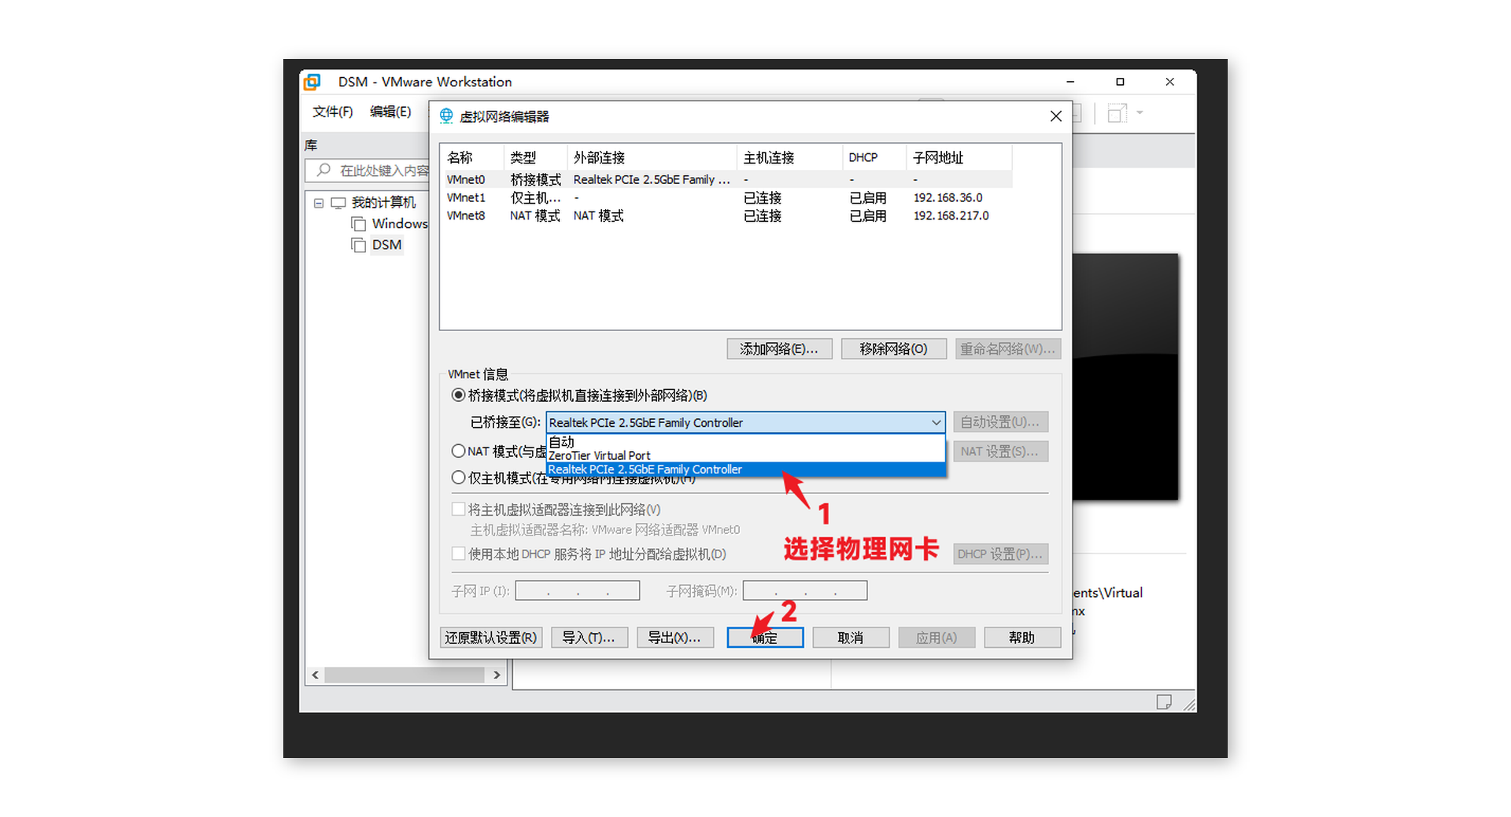Click the DSM virtual machine screen thumbnail
This screenshot has width=1511, height=817.
click(1125, 377)
